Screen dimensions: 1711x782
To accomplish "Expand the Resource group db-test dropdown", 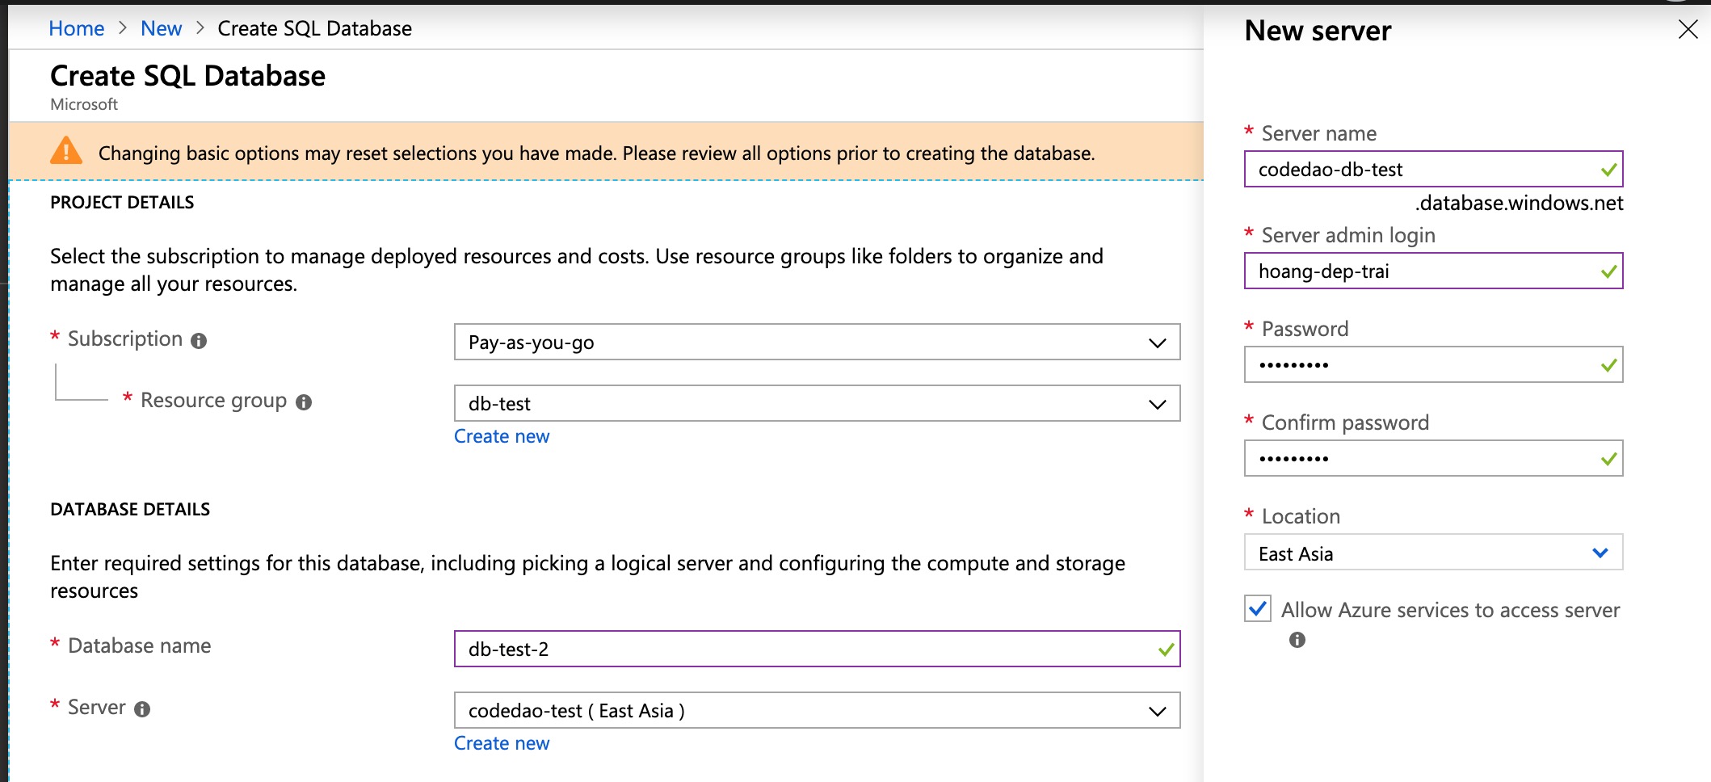I will pyautogui.click(x=817, y=404).
